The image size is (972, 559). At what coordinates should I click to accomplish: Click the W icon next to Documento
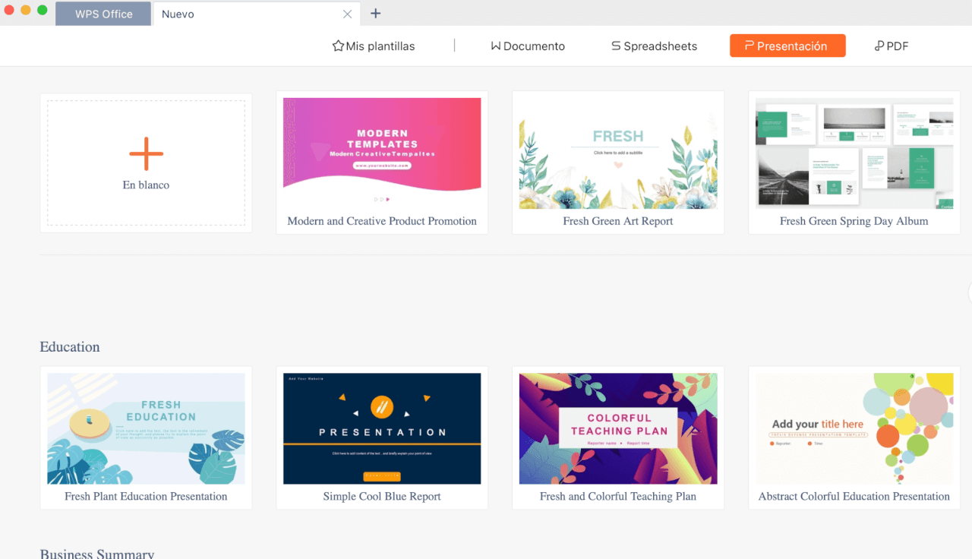tap(495, 46)
